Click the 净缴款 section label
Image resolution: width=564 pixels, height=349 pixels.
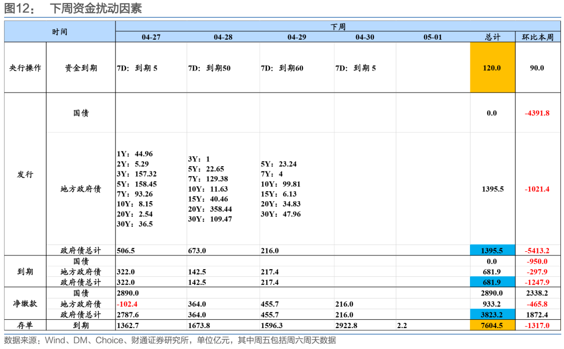25,304
